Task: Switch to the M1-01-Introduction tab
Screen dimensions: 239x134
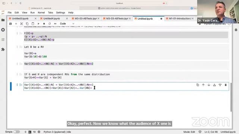Action: point(180,19)
